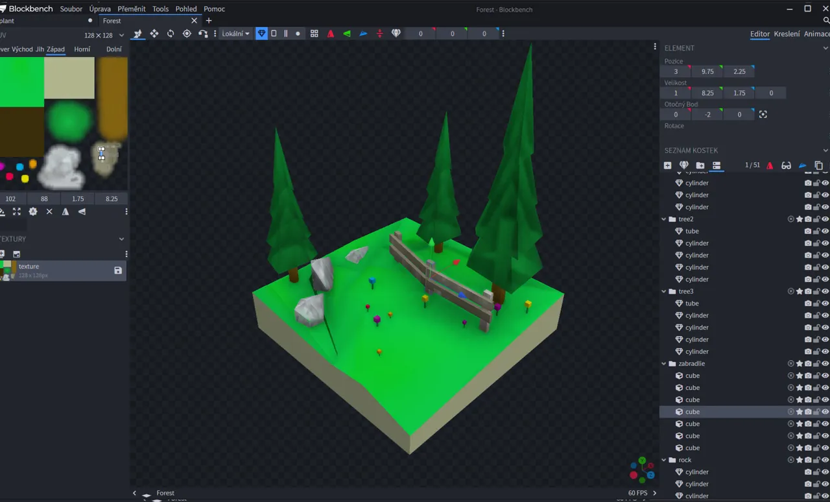
Task: Click the glasses icon in outliner toolbar
Action: click(x=786, y=165)
